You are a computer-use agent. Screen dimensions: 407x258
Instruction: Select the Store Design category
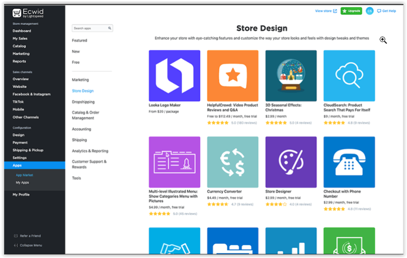coord(83,91)
